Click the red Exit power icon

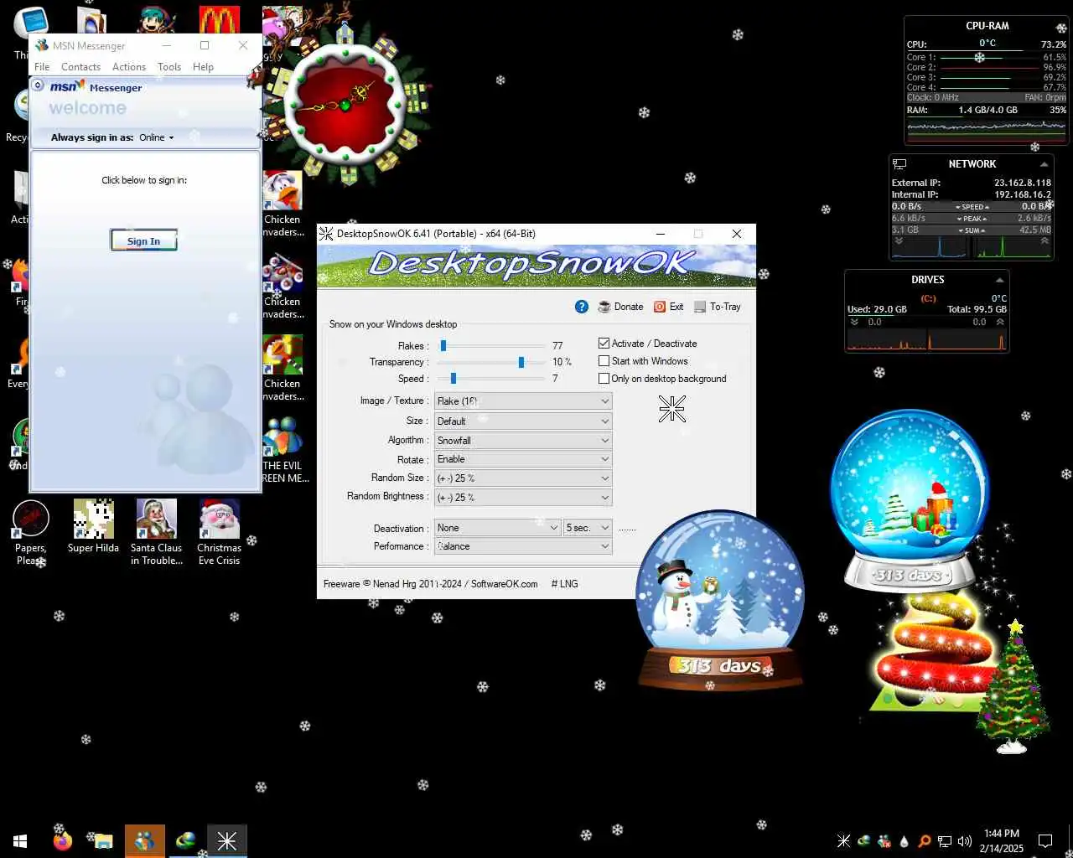(660, 307)
